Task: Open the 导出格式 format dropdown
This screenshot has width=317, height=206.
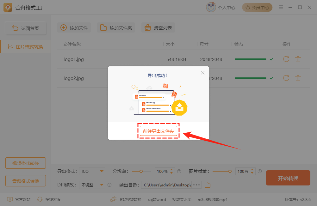Action: [92, 171]
